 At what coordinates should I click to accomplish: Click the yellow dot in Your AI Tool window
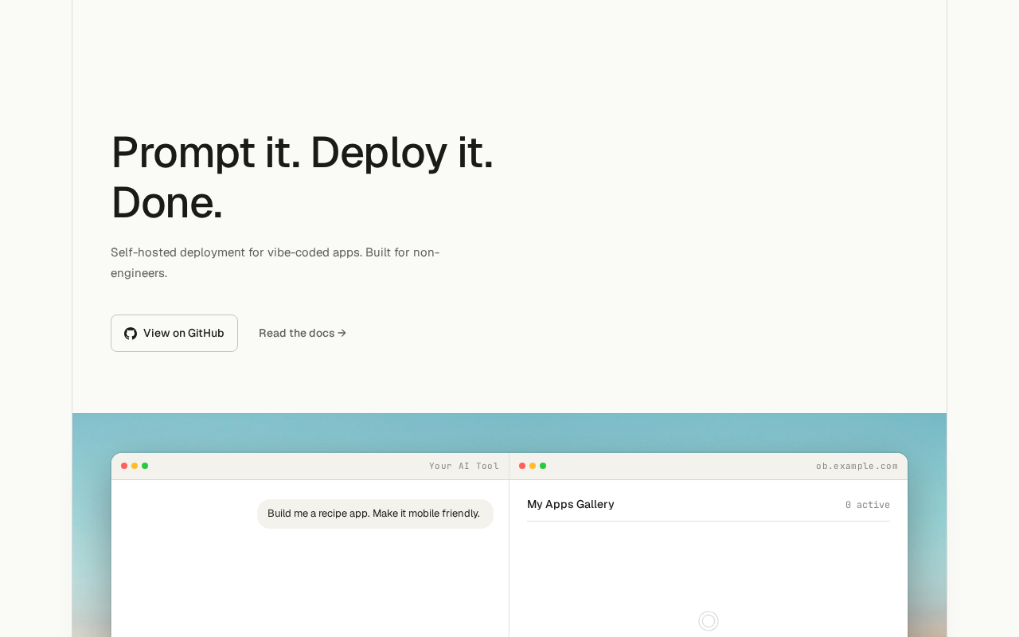pyautogui.click(x=135, y=466)
